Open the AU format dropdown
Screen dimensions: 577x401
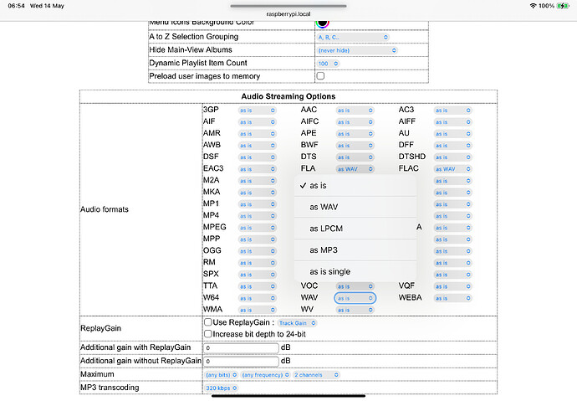pos(452,134)
